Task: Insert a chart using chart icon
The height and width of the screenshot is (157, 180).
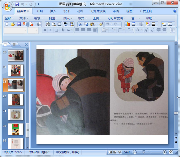Action: pyautogui.click(x=128, y=24)
